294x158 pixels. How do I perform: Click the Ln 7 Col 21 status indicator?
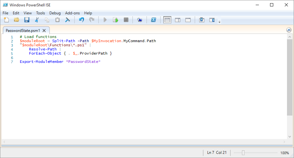tap(217, 153)
